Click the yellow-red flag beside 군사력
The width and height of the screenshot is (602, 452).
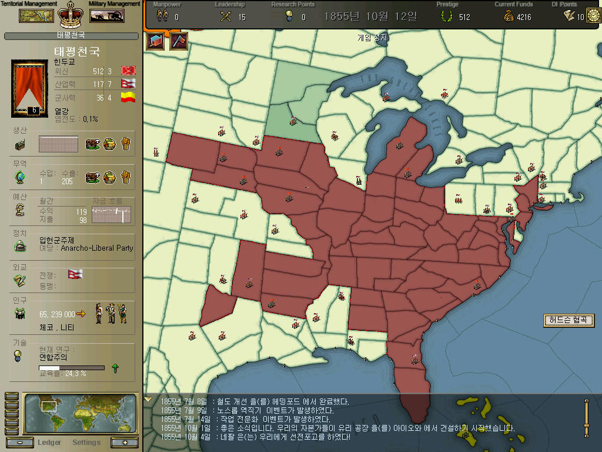tap(128, 97)
